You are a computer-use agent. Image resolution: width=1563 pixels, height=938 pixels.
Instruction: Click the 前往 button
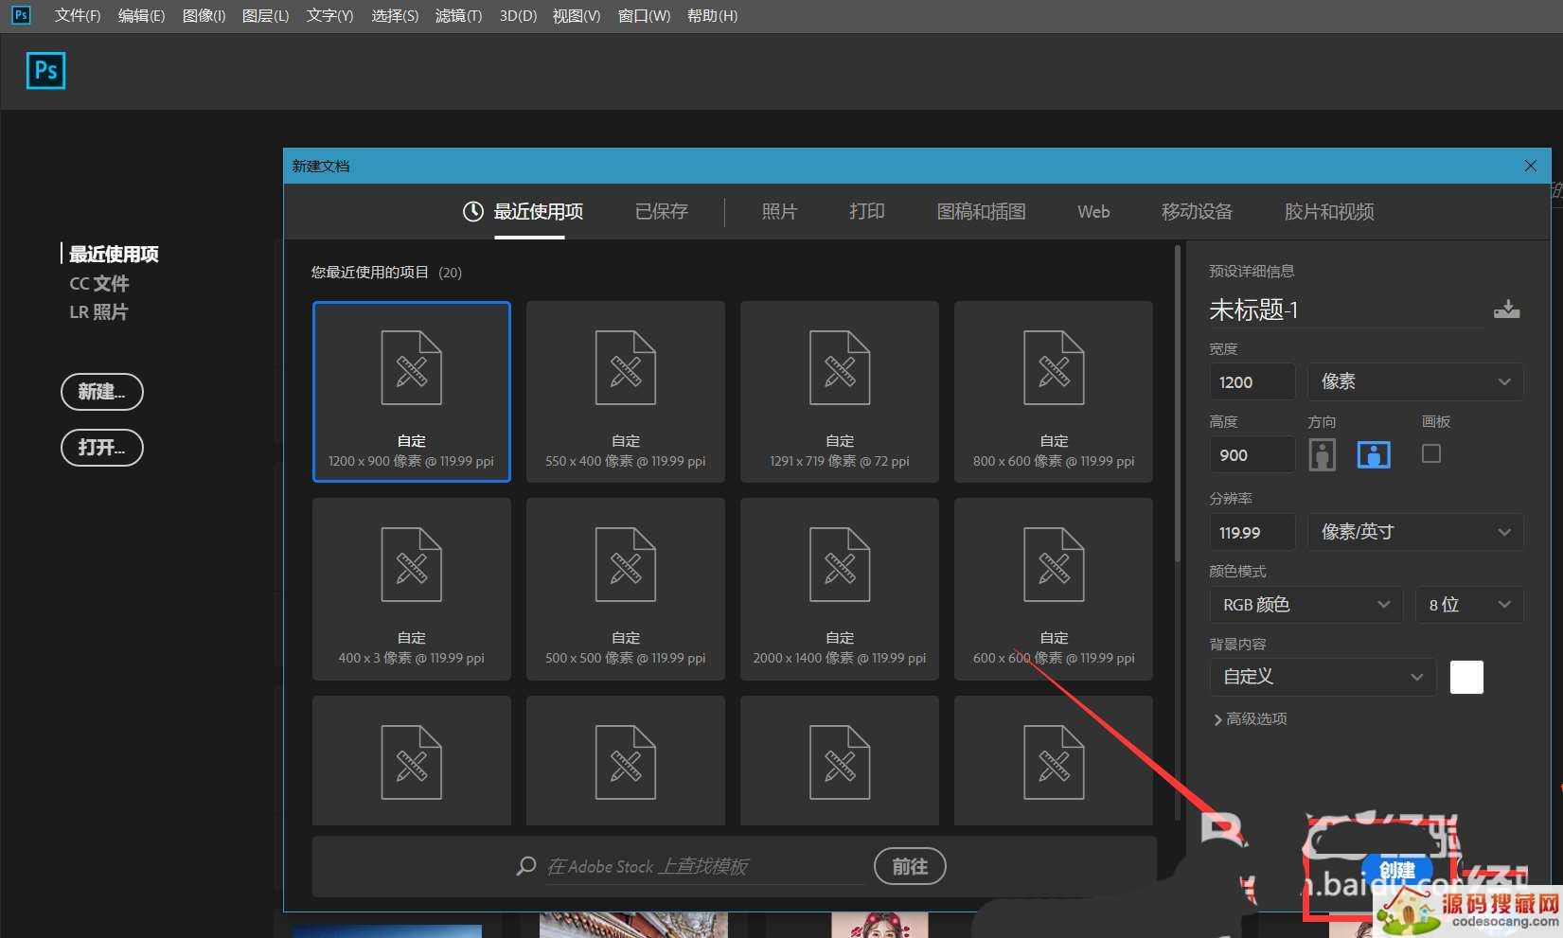910,866
